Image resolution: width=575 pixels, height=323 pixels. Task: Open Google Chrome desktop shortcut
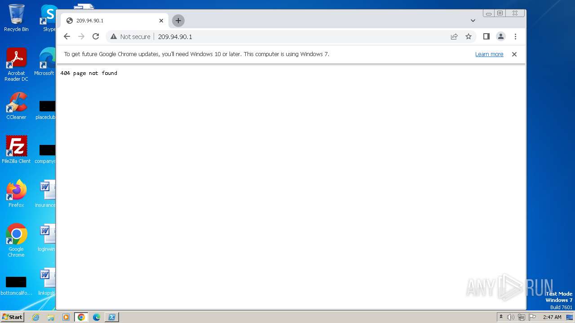point(16,240)
